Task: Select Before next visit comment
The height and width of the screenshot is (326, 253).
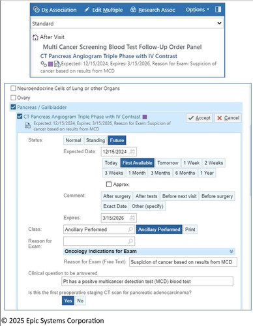Action: [x=179, y=196]
